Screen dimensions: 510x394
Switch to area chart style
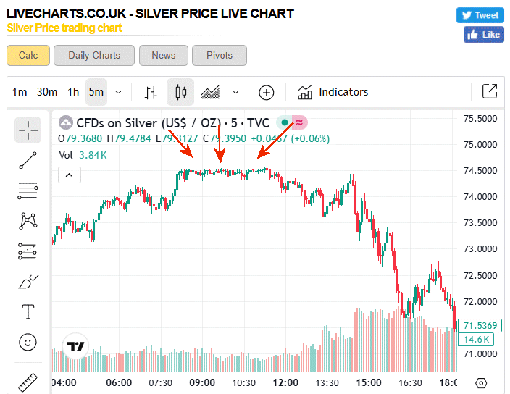tap(210, 92)
